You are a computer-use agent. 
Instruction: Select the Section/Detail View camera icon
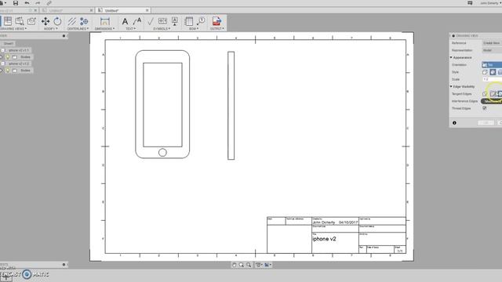point(31,21)
